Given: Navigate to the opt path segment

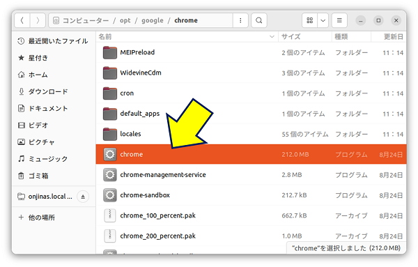Looking at the screenshot, I should coord(125,20).
